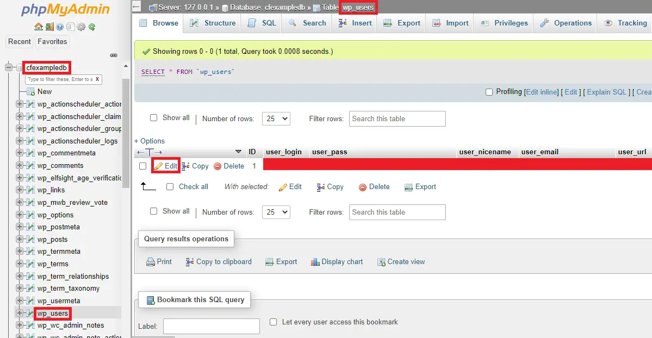Open the Favorites tables button
Image resolution: width=652 pixels, height=338 pixels.
tap(52, 42)
